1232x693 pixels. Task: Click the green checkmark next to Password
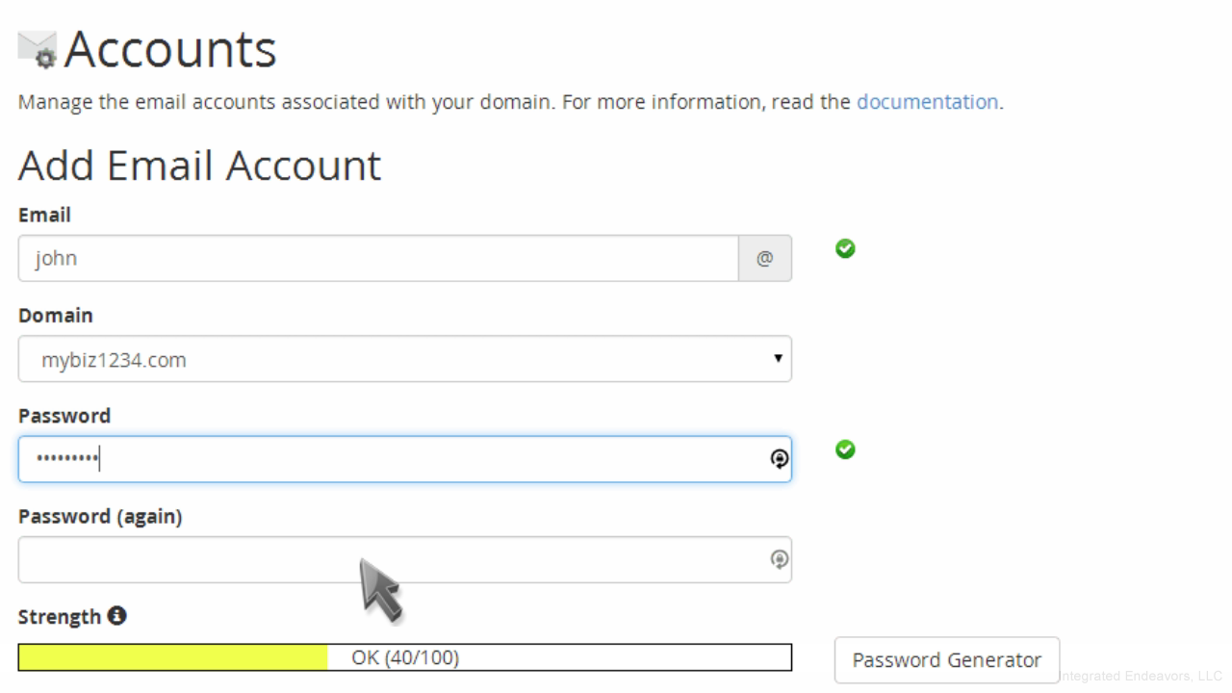coord(845,449)
